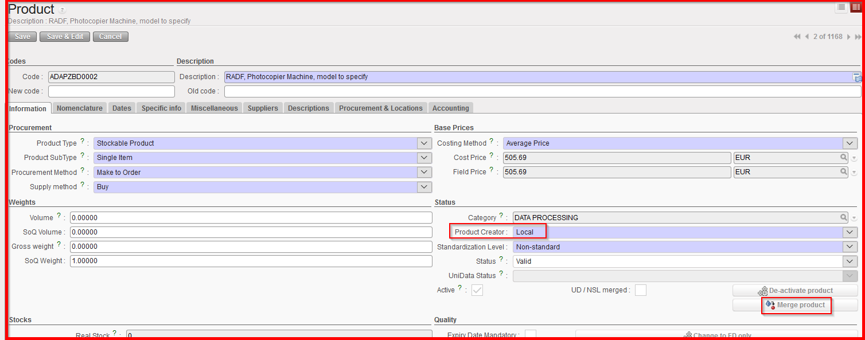This screenshot has width=865, height=340.
Task: Click the De-activate product button
Action: point(795,291)
